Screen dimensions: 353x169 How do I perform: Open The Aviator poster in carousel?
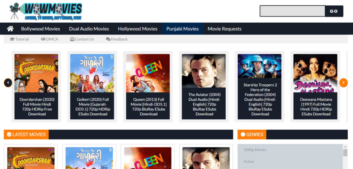tap(204, 71)
